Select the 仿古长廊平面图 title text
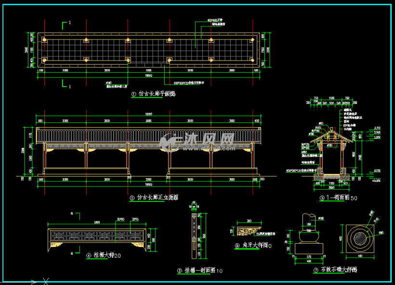Viewport: 395px width, 285px height. (x=157, y=95)
